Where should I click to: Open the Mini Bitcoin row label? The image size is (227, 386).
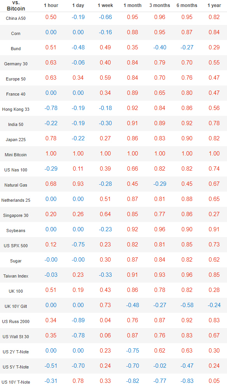(x=16, y=155)
